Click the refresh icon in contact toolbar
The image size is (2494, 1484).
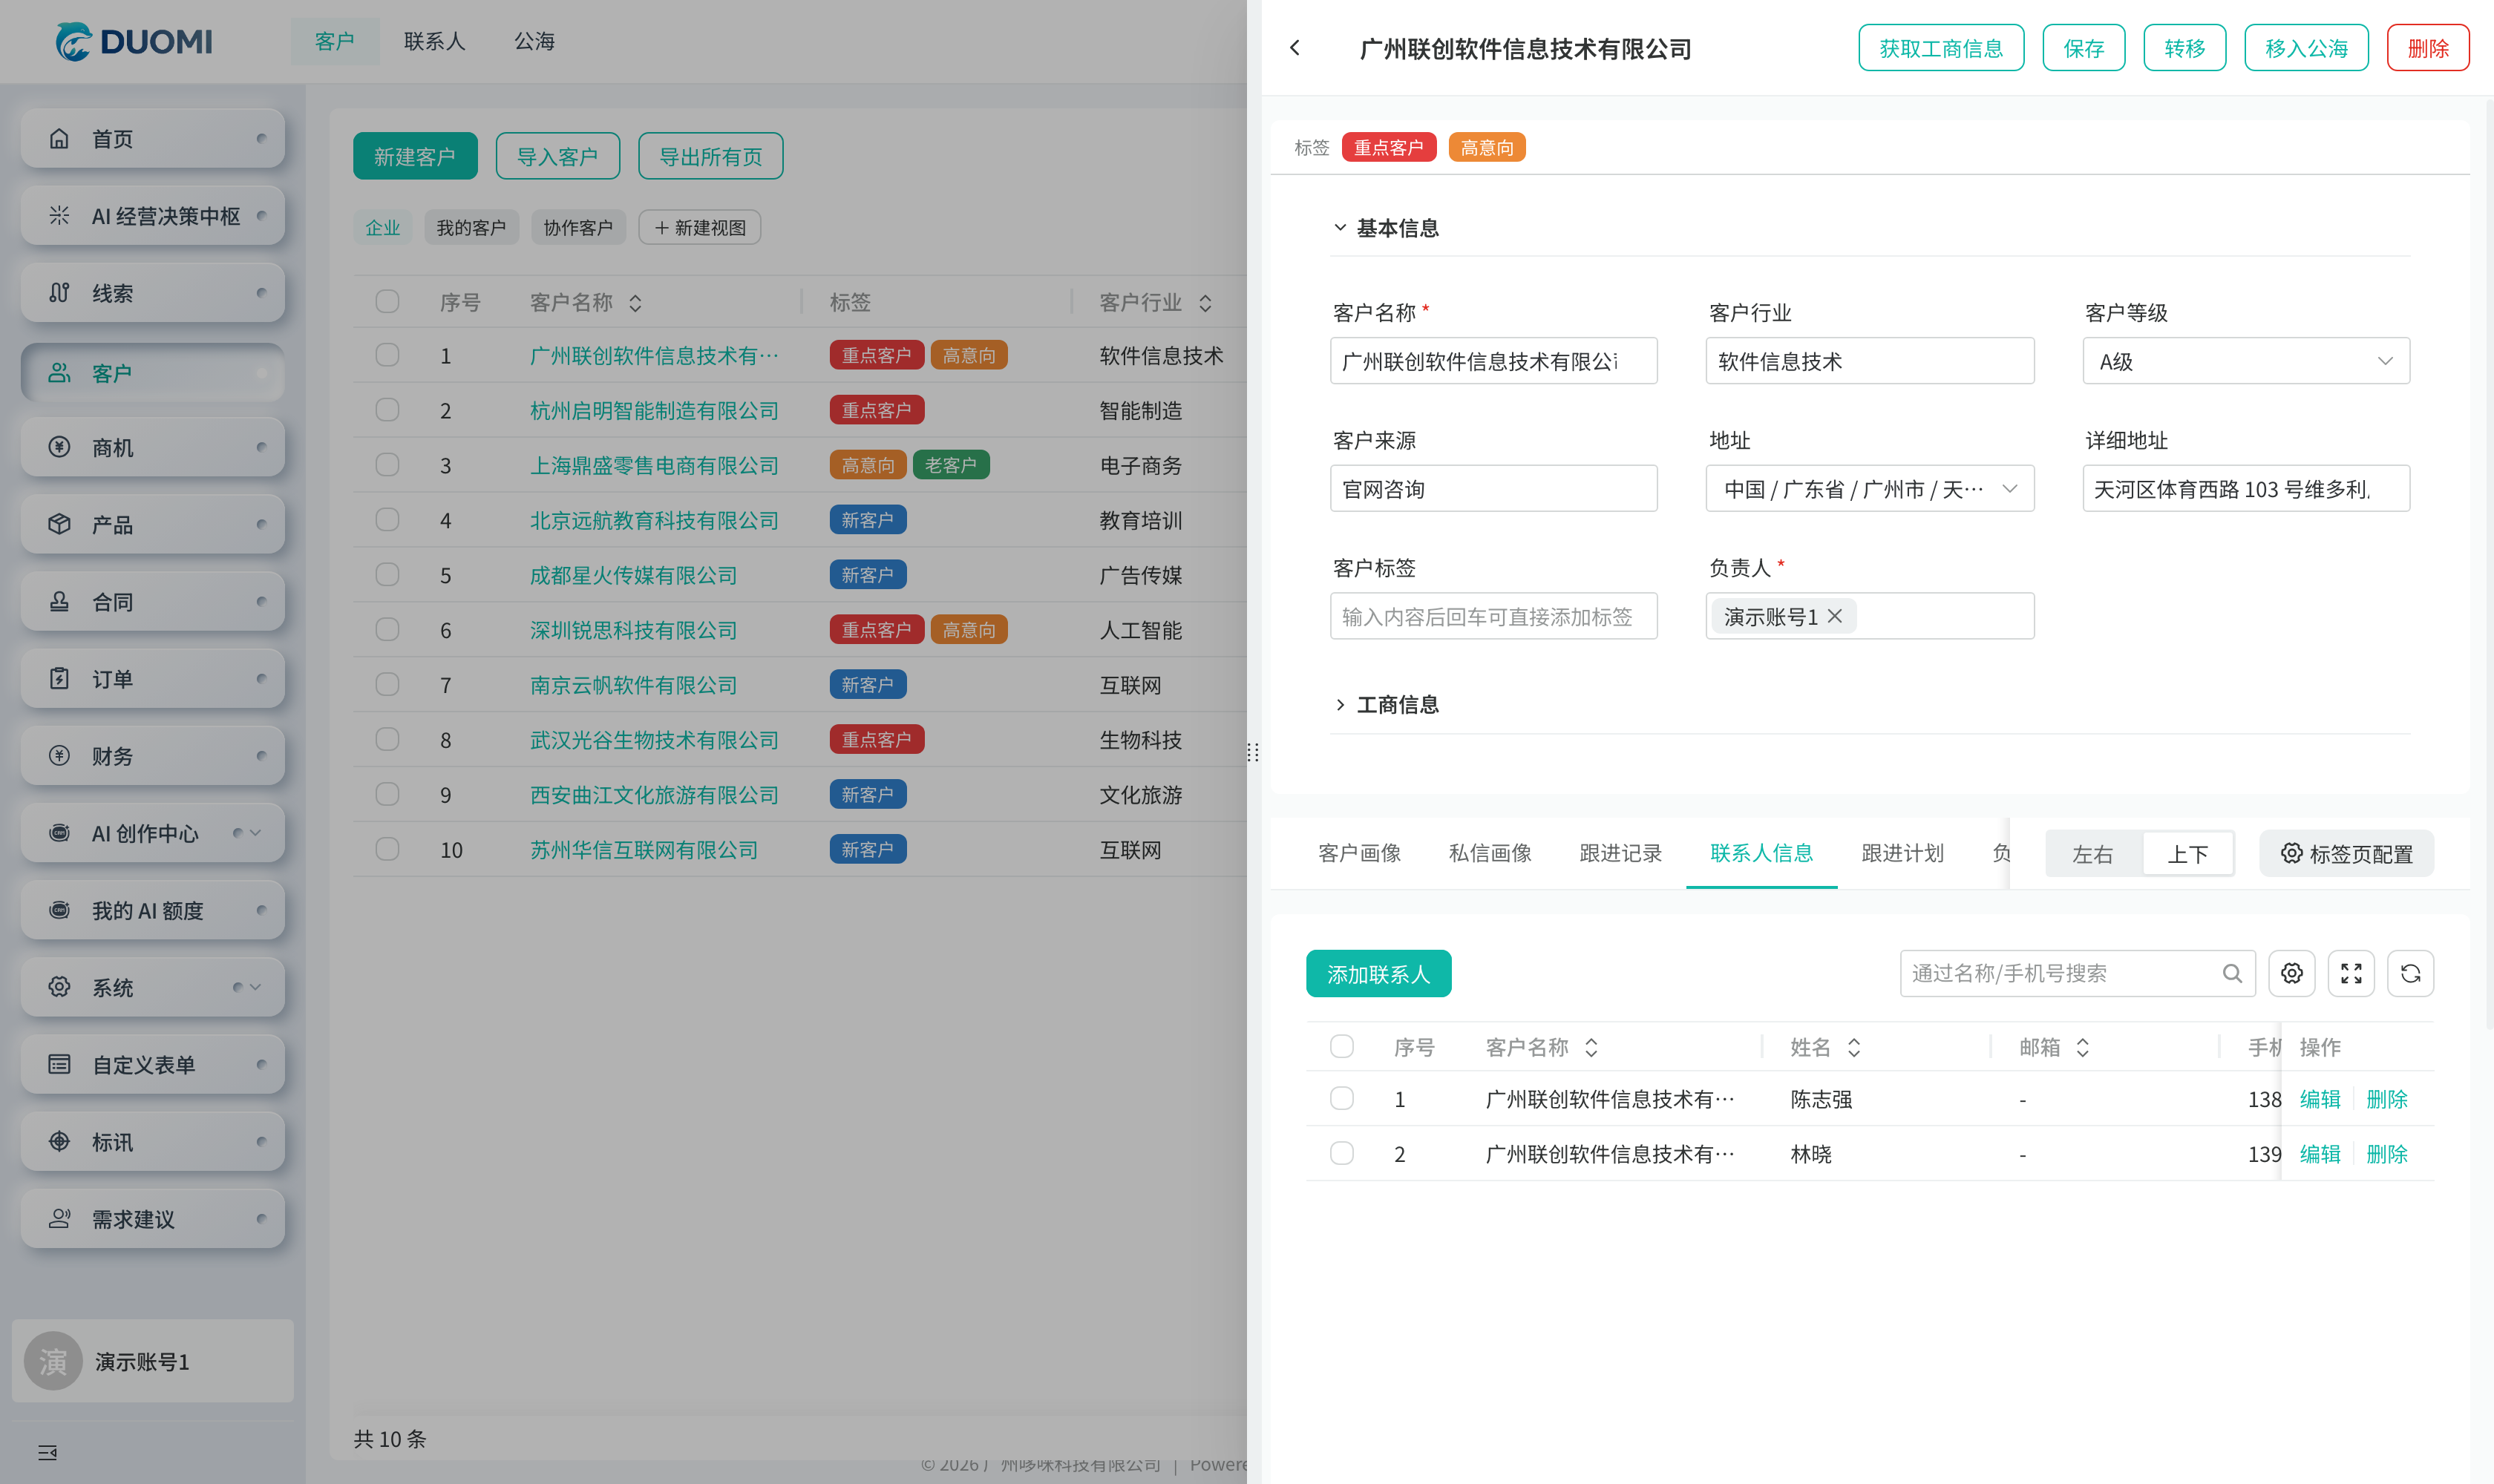coord(2411,973)
